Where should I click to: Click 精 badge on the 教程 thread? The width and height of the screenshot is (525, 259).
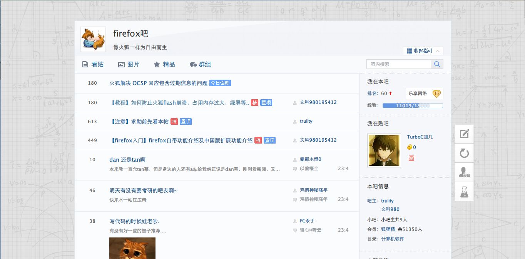pyautogui.click(x=254, y=103)
